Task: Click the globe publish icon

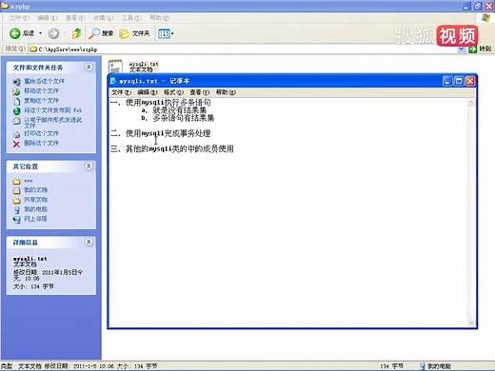Action: point(16,111)
